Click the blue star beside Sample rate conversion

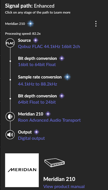coord(67,77)
